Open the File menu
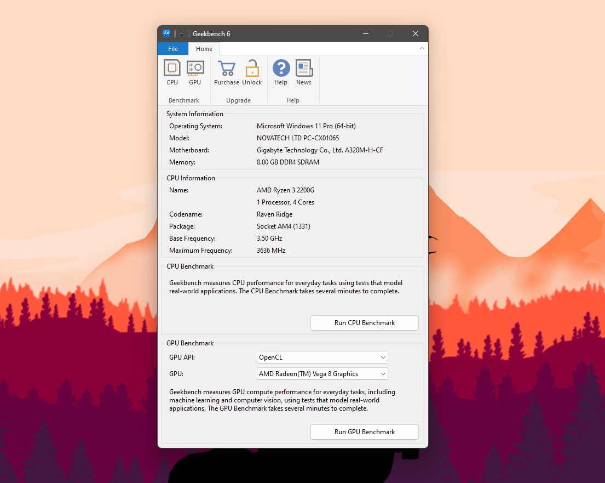 click(x=172, y=48)
